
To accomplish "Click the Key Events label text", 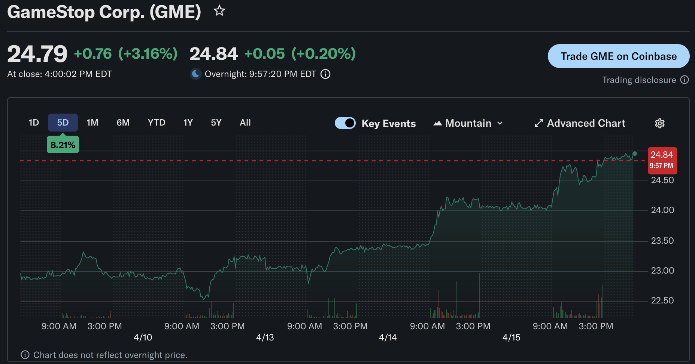I will (x=389, y=123).
